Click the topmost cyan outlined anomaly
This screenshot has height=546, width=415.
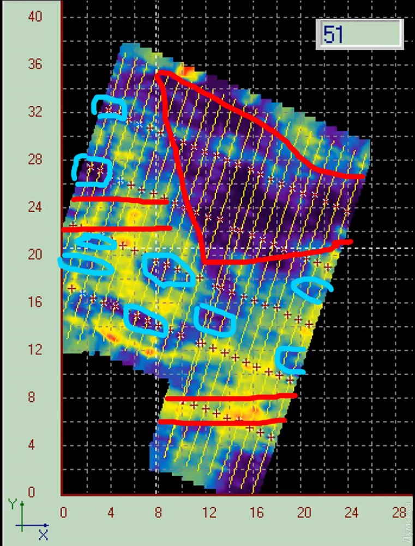[109, 107]
